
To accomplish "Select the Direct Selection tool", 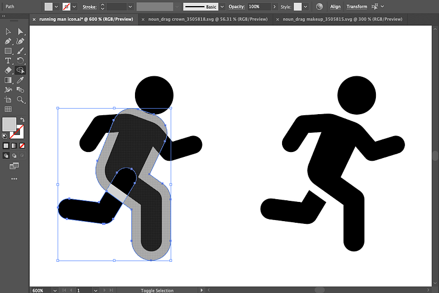I will [x=20, y=32].
